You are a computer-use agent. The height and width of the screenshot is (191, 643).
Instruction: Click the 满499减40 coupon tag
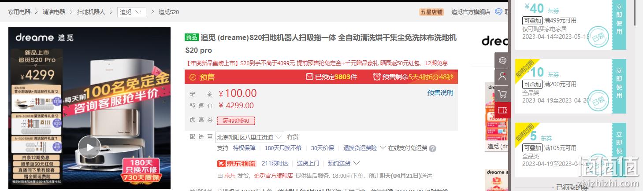tap(236, 121)
